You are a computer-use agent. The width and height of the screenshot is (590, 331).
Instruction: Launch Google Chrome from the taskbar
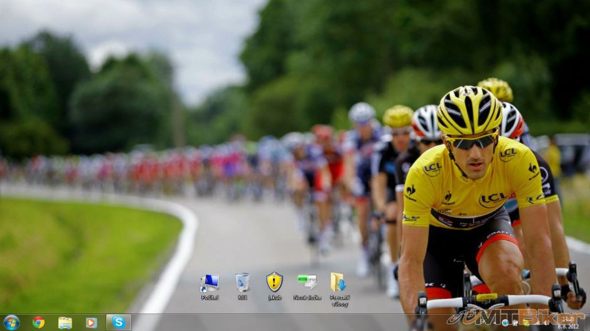[x=38, y=322]
